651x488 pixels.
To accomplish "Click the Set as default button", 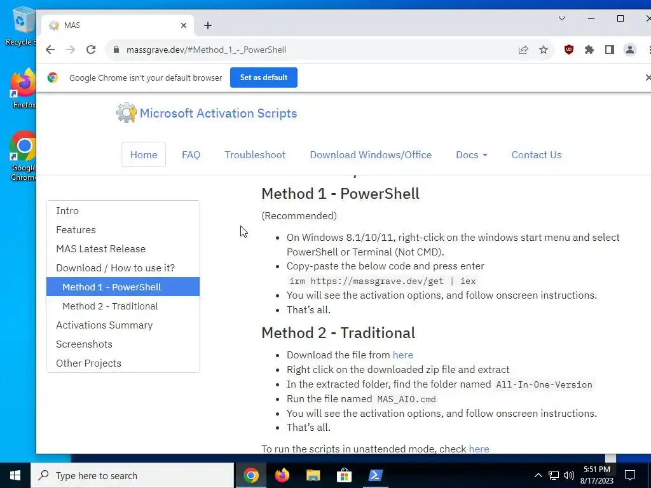I will [x=264, y=78].
